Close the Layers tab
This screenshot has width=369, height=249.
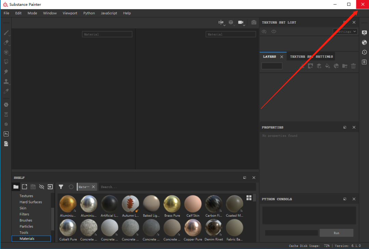point(282,57)
